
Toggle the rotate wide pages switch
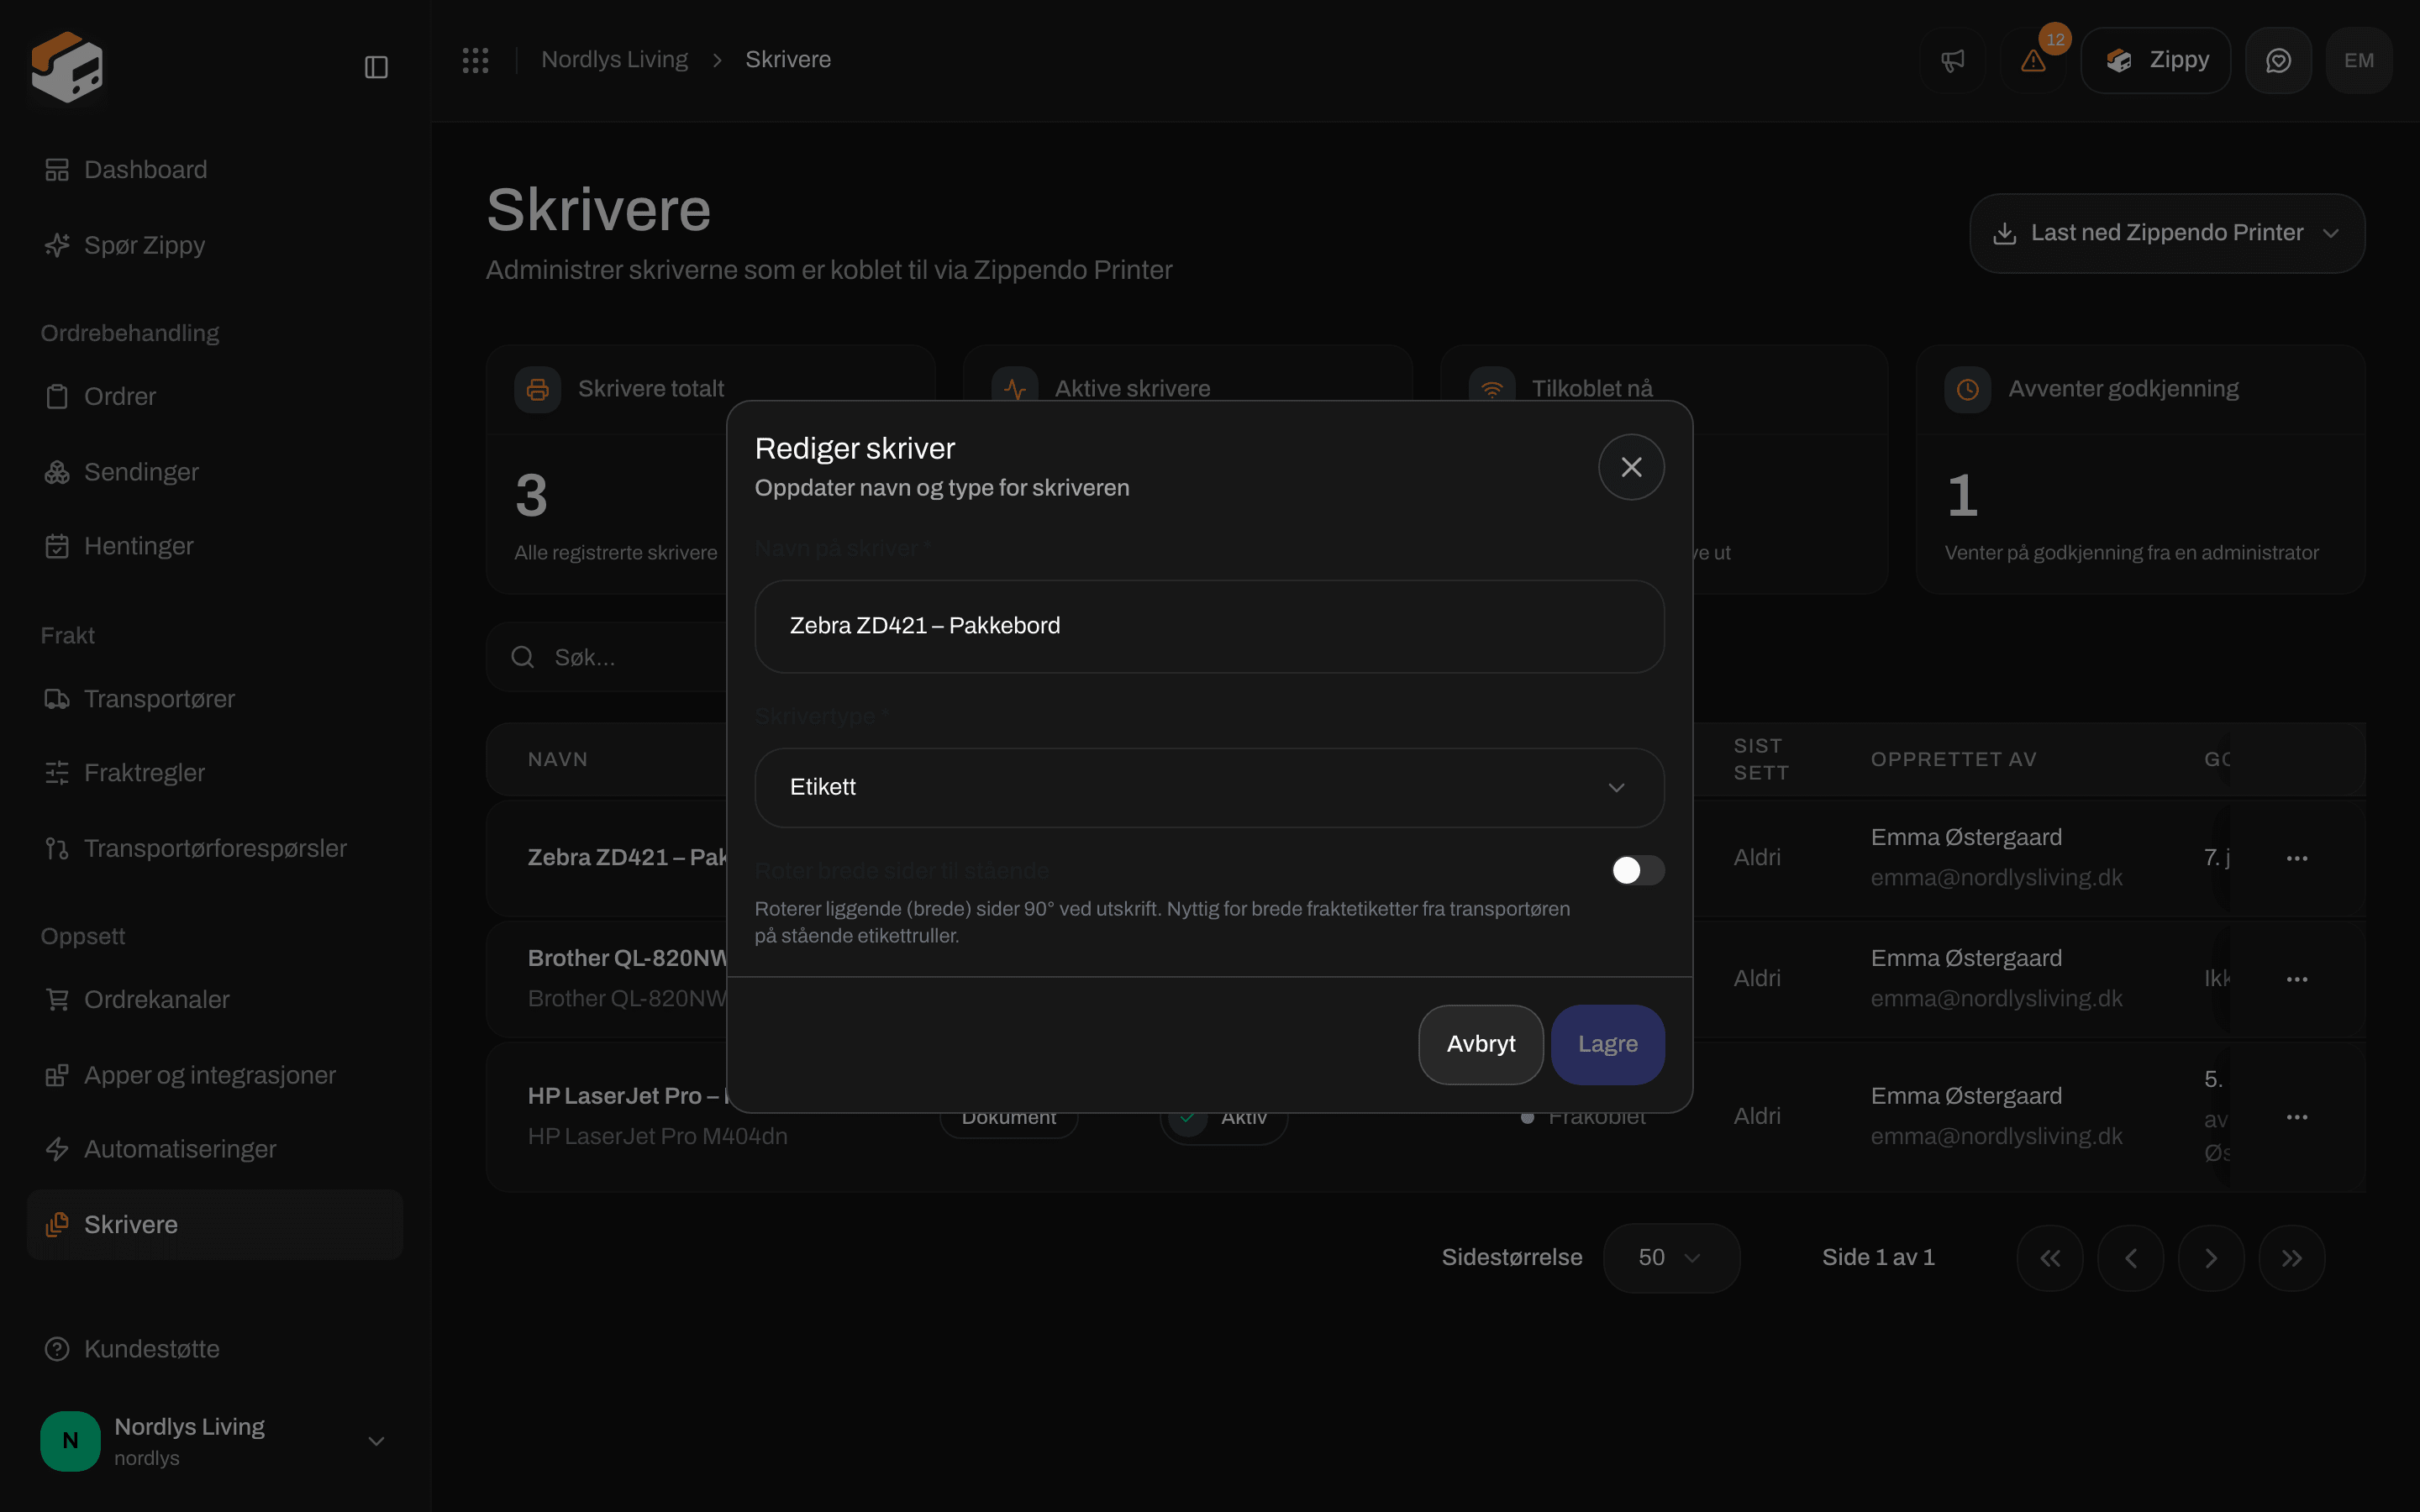[1637, 870]
